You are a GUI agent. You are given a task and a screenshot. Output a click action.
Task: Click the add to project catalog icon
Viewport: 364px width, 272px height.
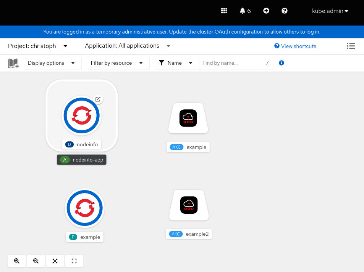tap(13, 63)
